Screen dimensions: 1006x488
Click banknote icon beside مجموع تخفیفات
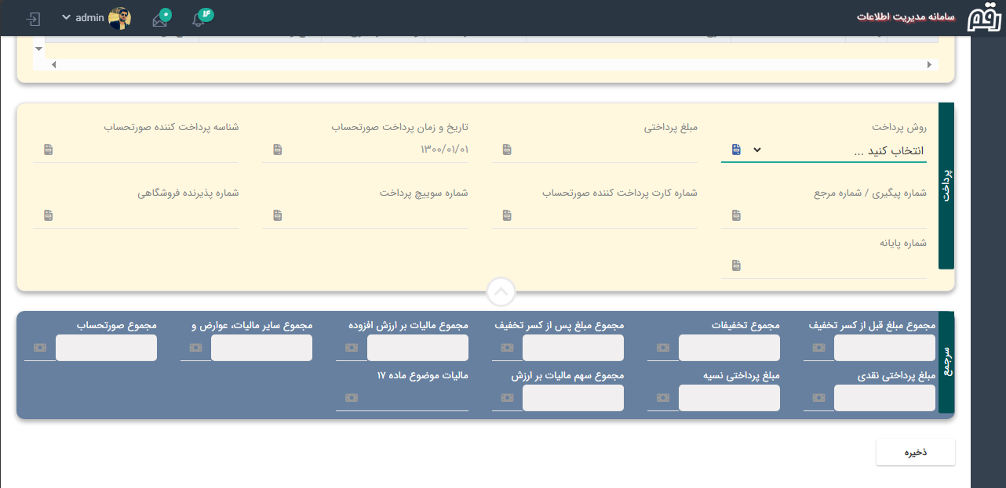(x=662, y=347)
